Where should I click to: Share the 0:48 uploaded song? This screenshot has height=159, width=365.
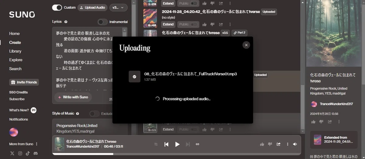point(221,24)
